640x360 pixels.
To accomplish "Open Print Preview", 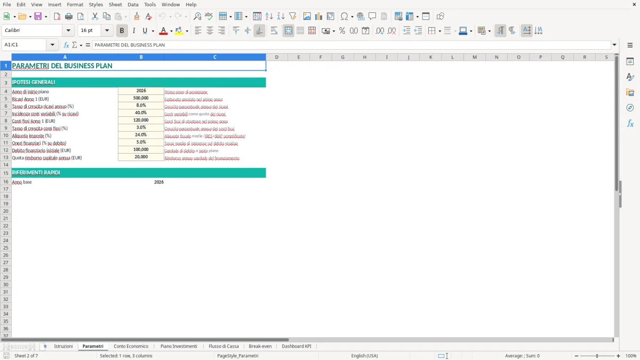I will pos(81,17).
